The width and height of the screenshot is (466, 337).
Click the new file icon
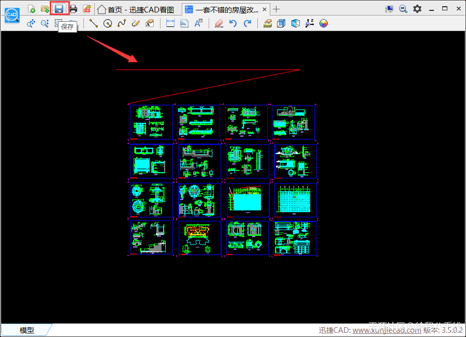[31, 9]
